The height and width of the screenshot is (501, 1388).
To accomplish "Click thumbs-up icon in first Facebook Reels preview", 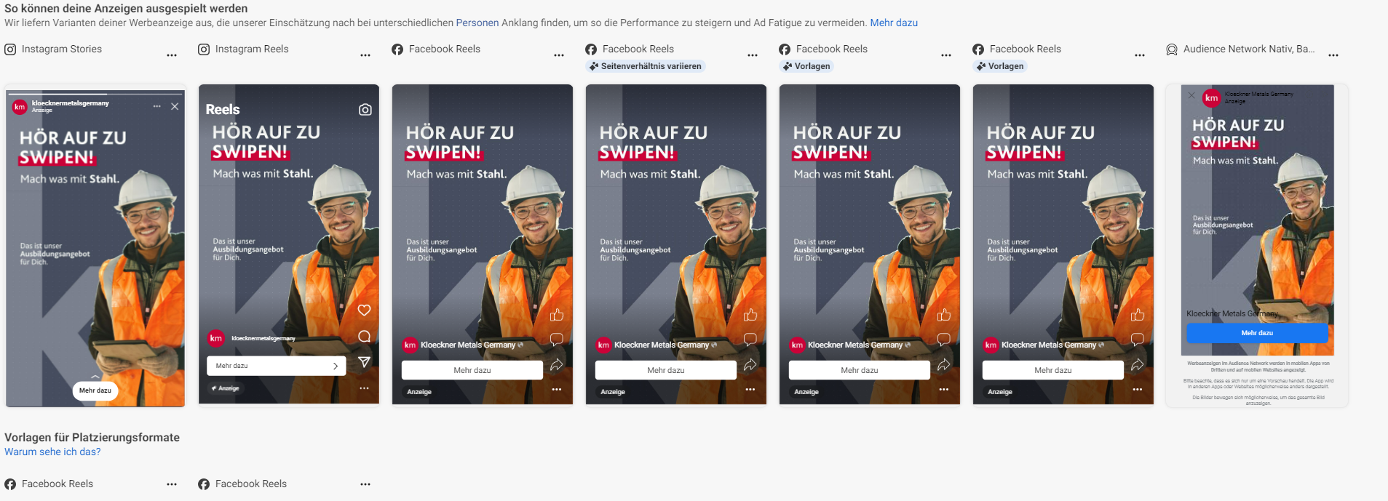I will (x=557, y=315).
